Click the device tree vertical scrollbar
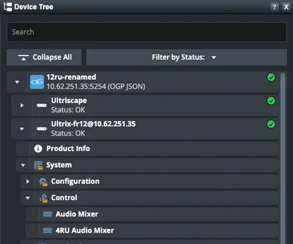Screen dimensions: 293x244 pos(283,158)
